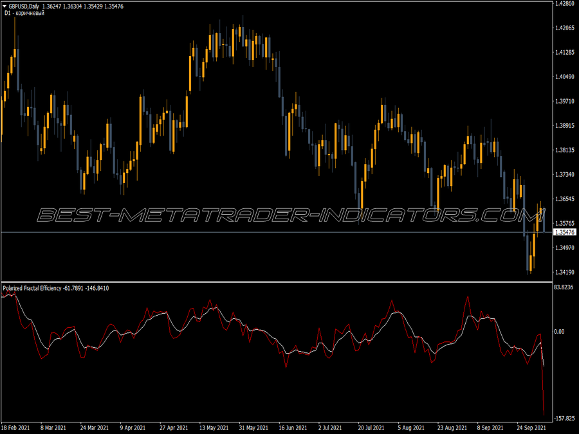Click the 20 Jul 2021 date label
579x434 pixels.
[371, 428]
